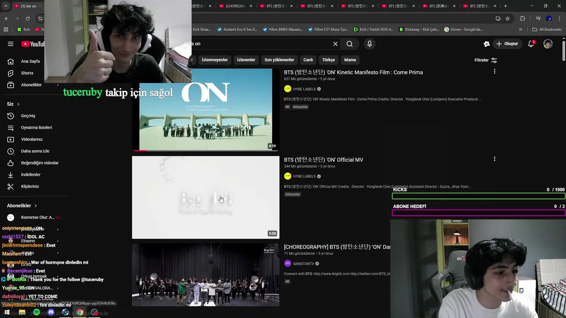
Task: Open options menu for 'ON' Official MV
Action: 494,159
